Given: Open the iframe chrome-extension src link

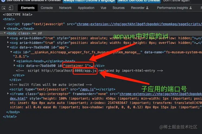Looking at the screenshot, I should pos(161,94).
